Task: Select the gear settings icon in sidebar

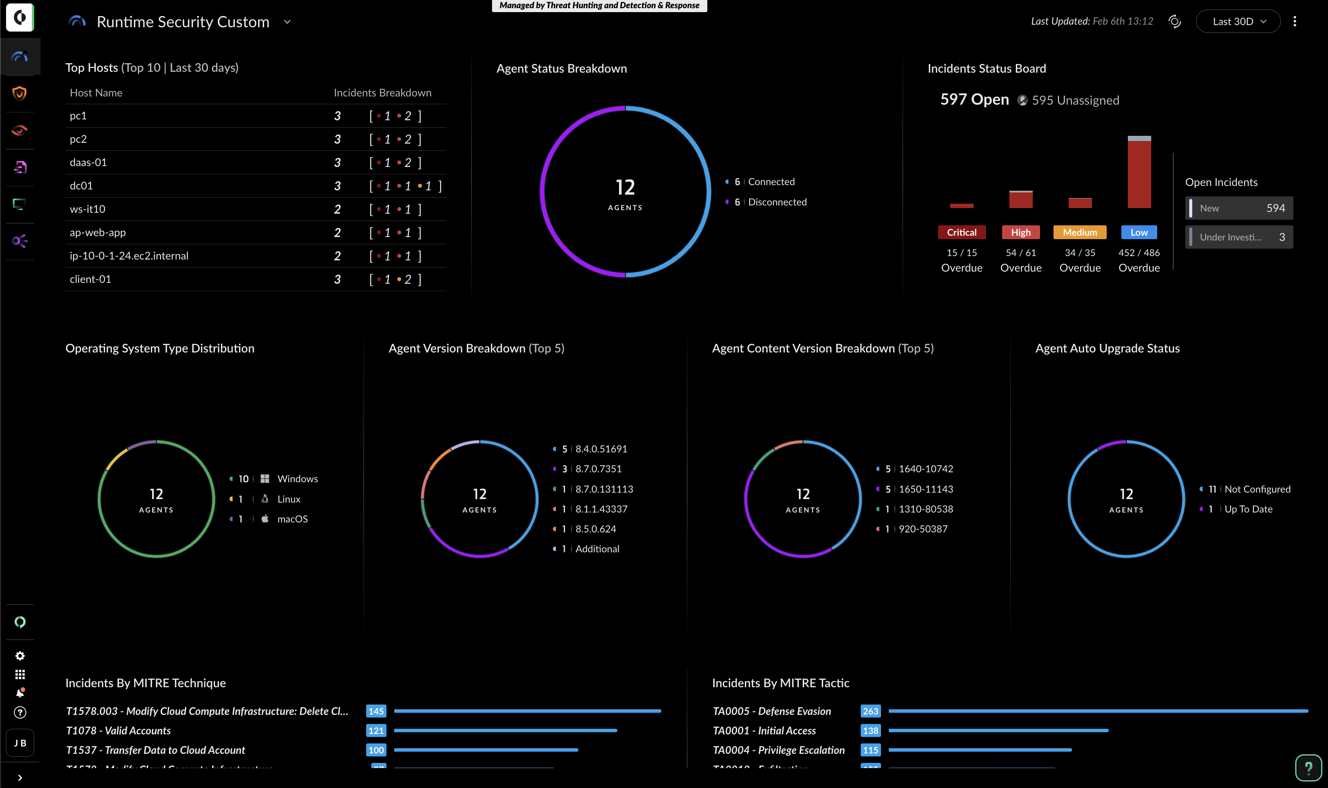Action: (21, 655)
